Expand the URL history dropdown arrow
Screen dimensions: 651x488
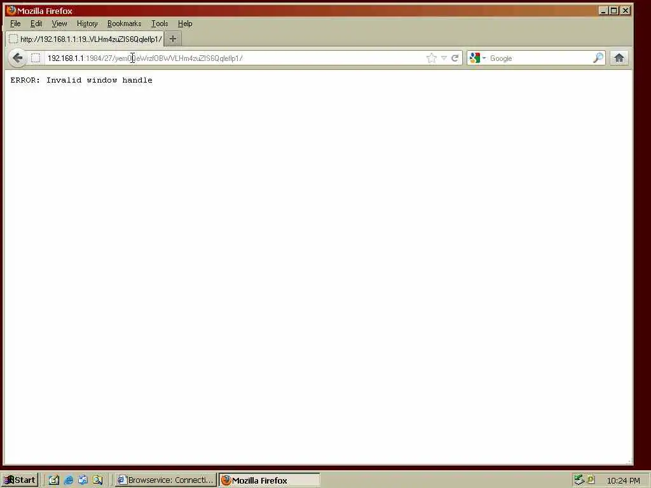(444, 58)
